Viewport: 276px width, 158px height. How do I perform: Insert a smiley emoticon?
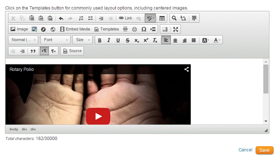[x=135, y=29]
